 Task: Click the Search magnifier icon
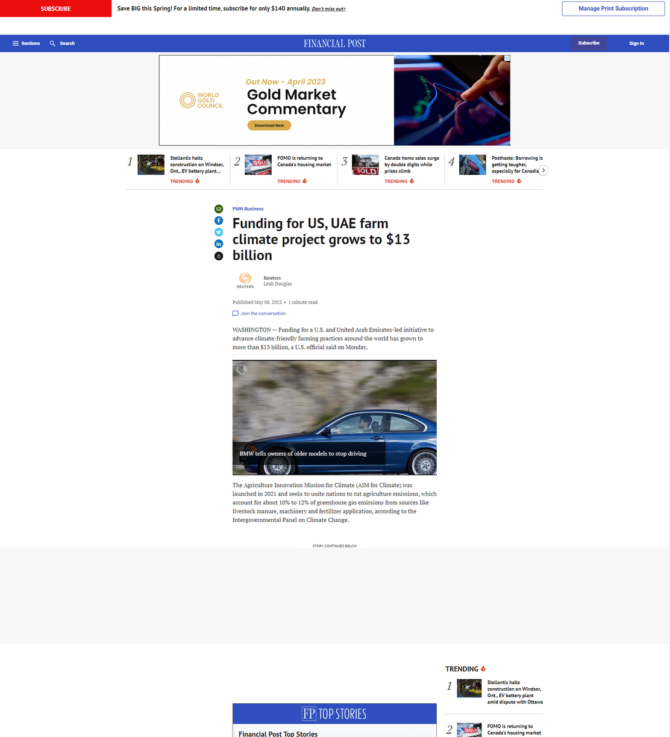click(x=52, y=43)
